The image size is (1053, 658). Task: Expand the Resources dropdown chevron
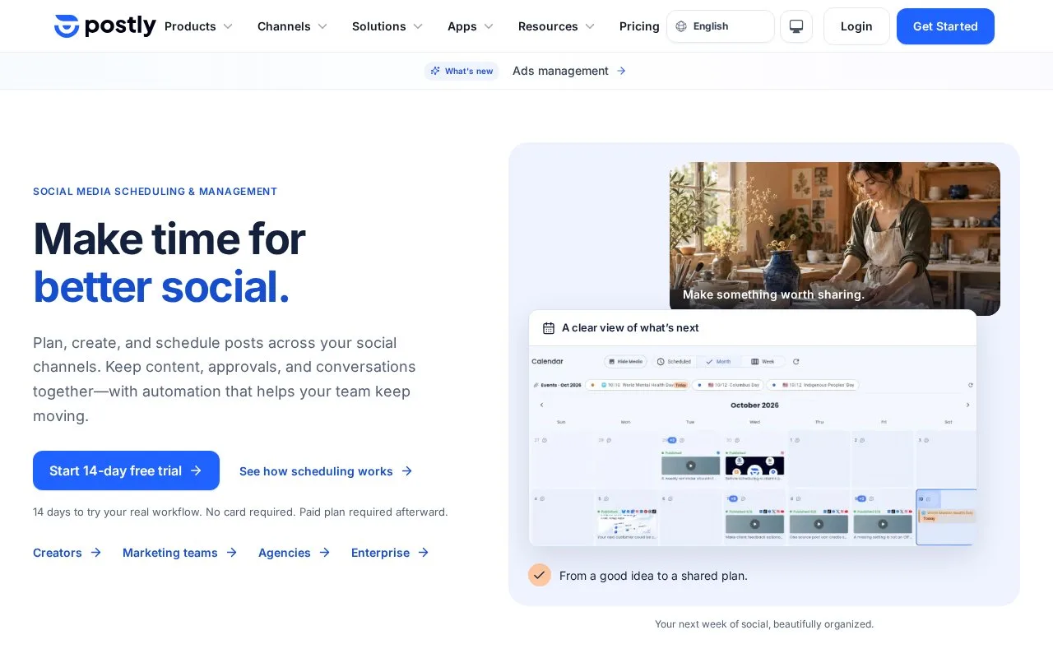(x=590, y=26)
